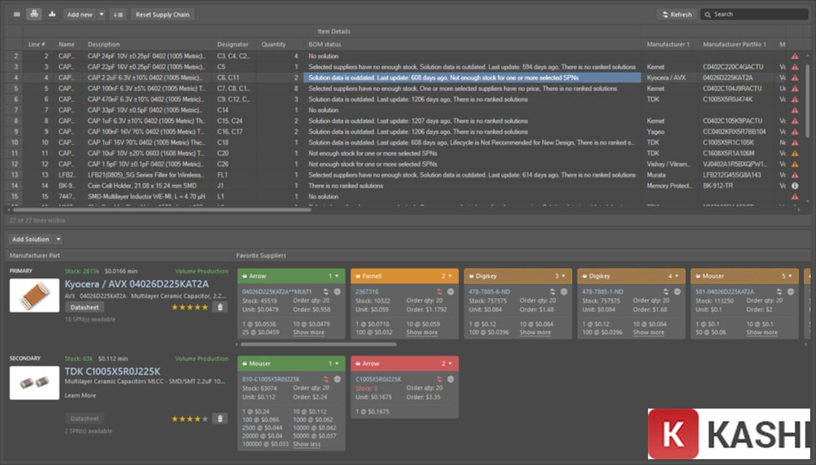Screen dimensions: 816x465
Task: Open the globe icon on the Farnell card
Action: coord(450,292)
